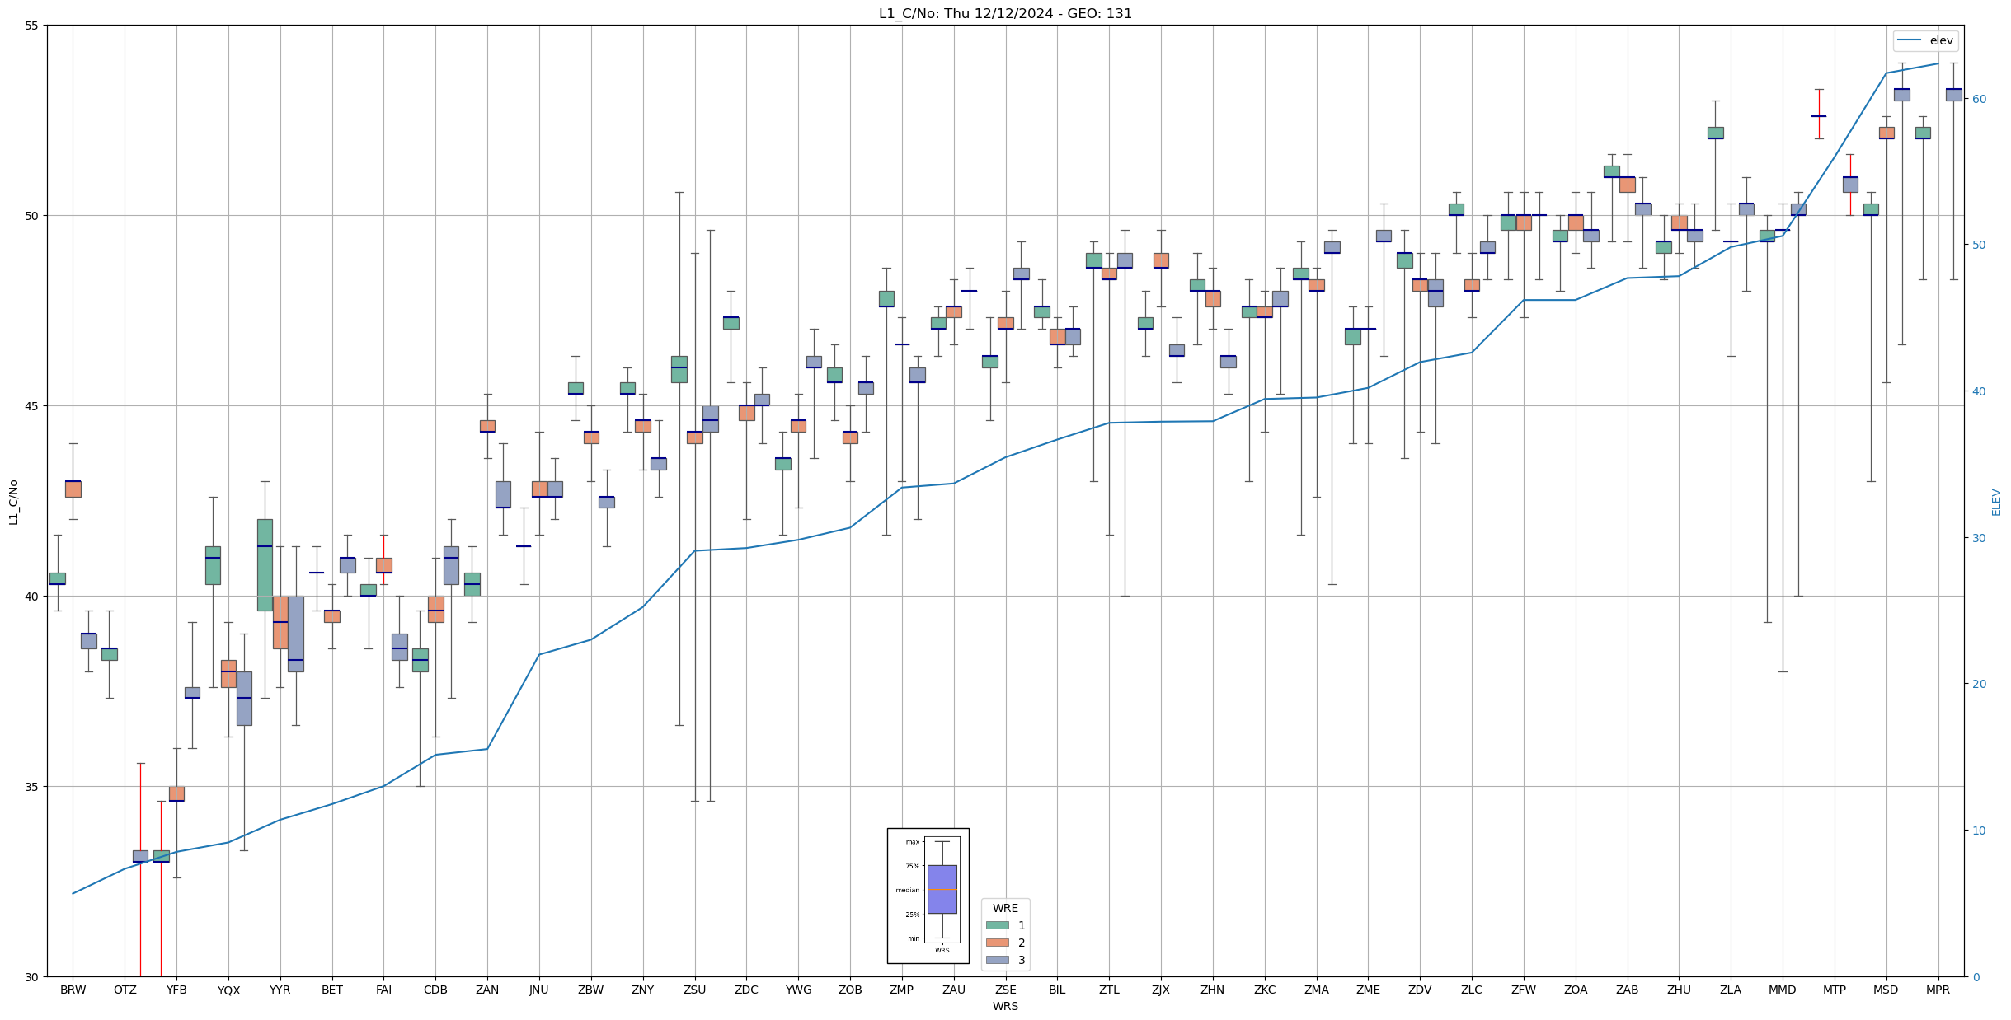Click the WRS x-axis title
The height and width of the screenshot is (1020, 2011).
1005,1006
